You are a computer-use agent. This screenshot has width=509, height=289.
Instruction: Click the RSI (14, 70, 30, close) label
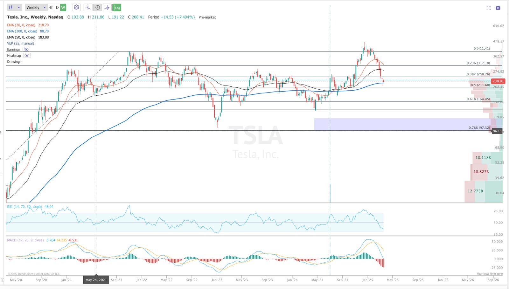[x=24, y=207]
